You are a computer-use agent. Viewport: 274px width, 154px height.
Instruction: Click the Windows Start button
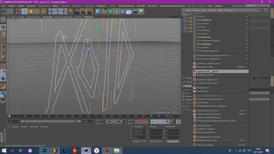tap(4, 151)
